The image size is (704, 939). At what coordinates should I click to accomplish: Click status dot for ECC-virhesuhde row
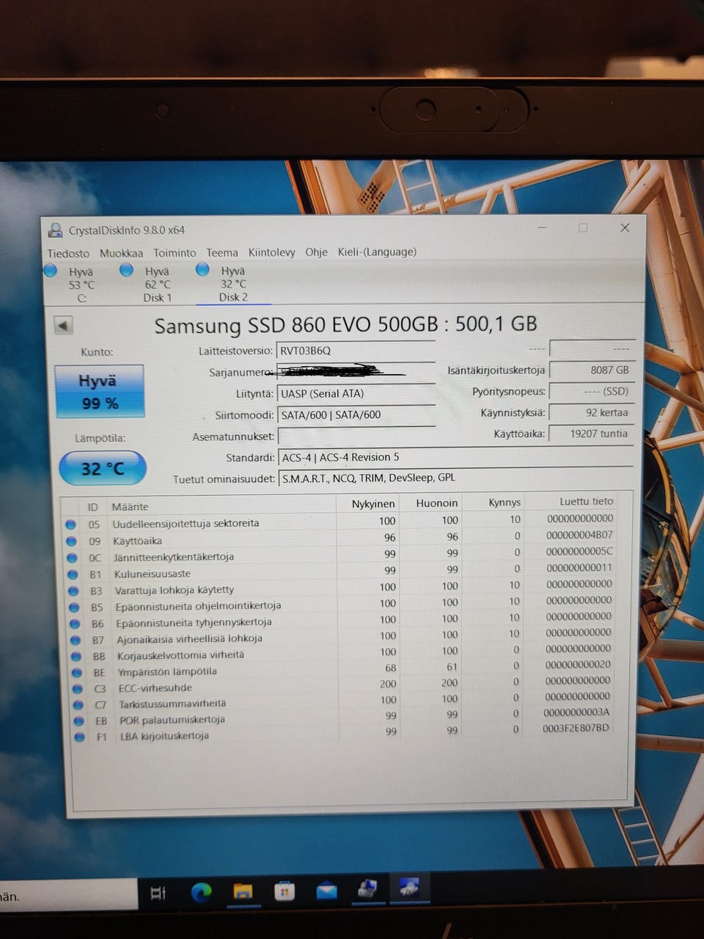coord(78,689)
